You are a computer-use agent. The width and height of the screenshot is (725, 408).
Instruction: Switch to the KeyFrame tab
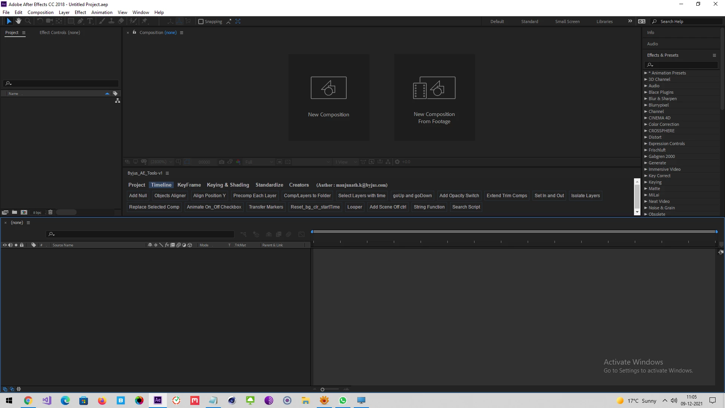[x=189, y=185]
